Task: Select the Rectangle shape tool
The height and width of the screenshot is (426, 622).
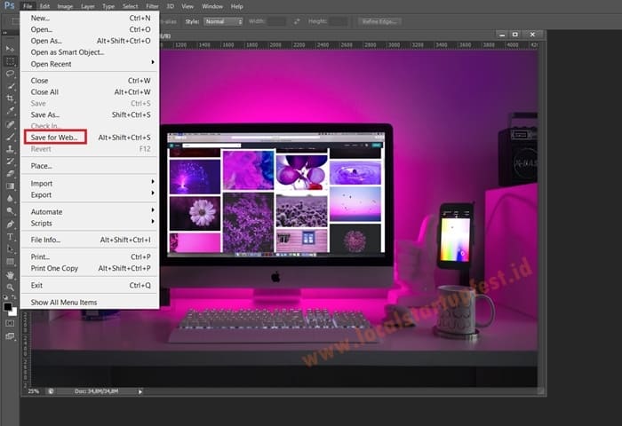Action: click(x=10, y=262)
